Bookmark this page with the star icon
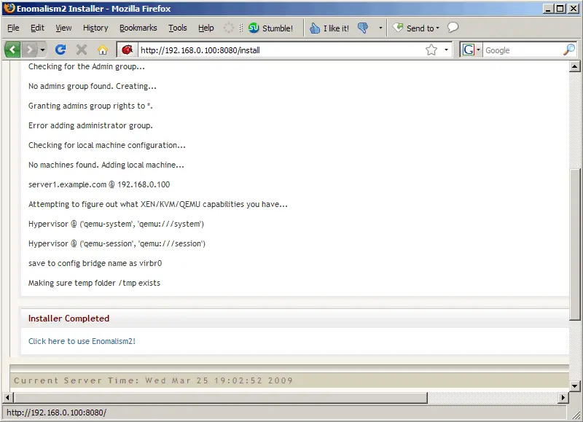 [431, 50]
